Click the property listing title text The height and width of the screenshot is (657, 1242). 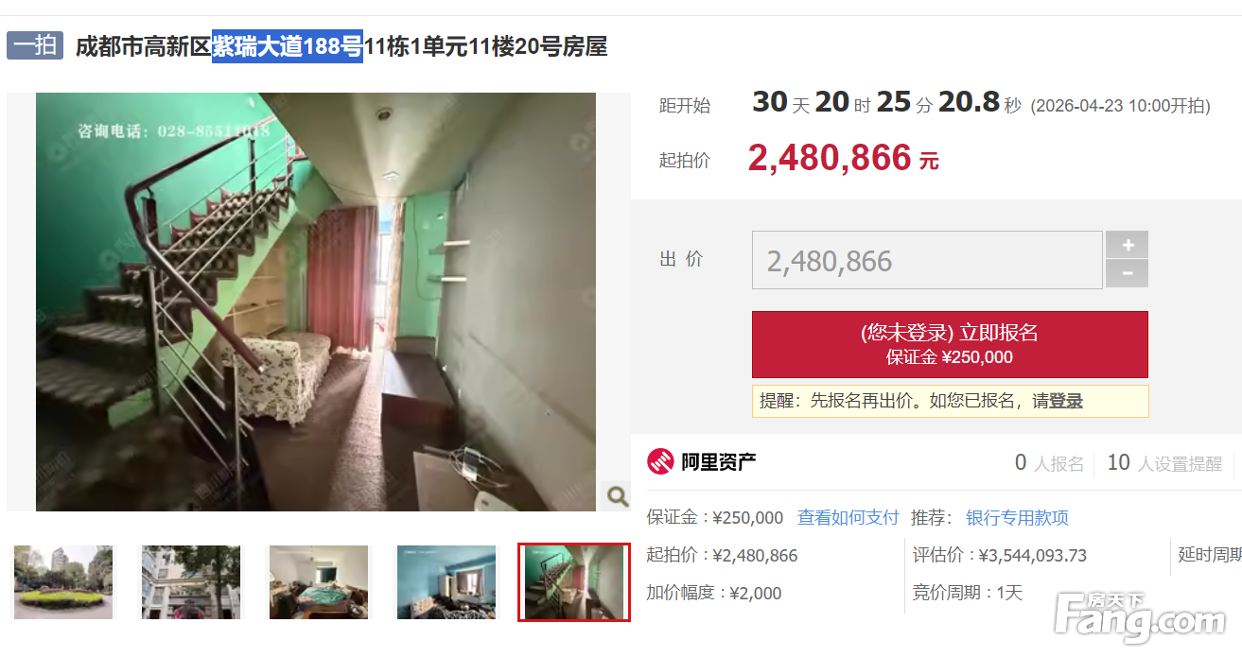point(341,46)
